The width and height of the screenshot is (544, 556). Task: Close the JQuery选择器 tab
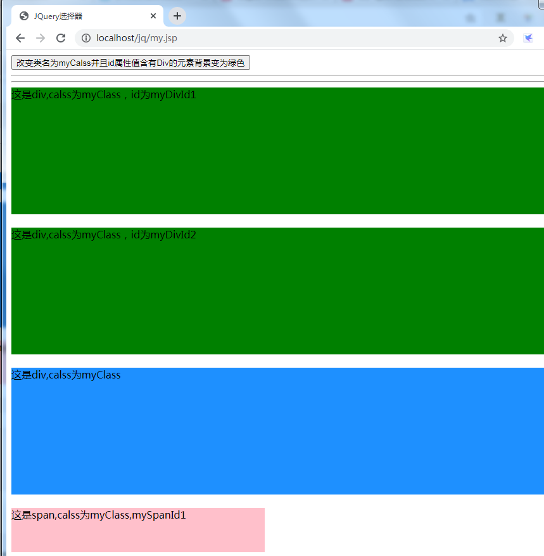(x=153, y=16)
